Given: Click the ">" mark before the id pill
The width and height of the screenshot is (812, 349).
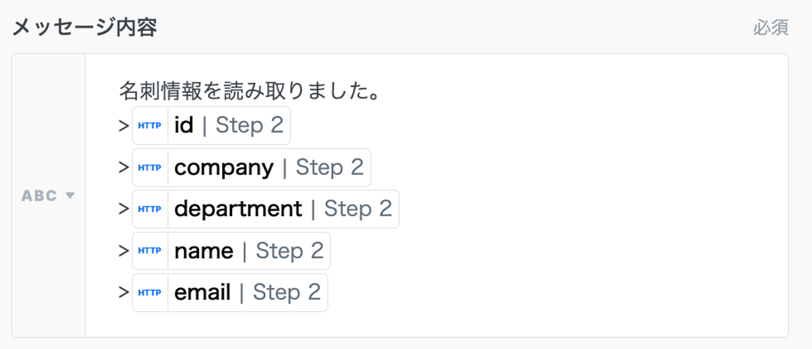Looking at the screenshot, I should pyautogui.click(x=123, y=126).
